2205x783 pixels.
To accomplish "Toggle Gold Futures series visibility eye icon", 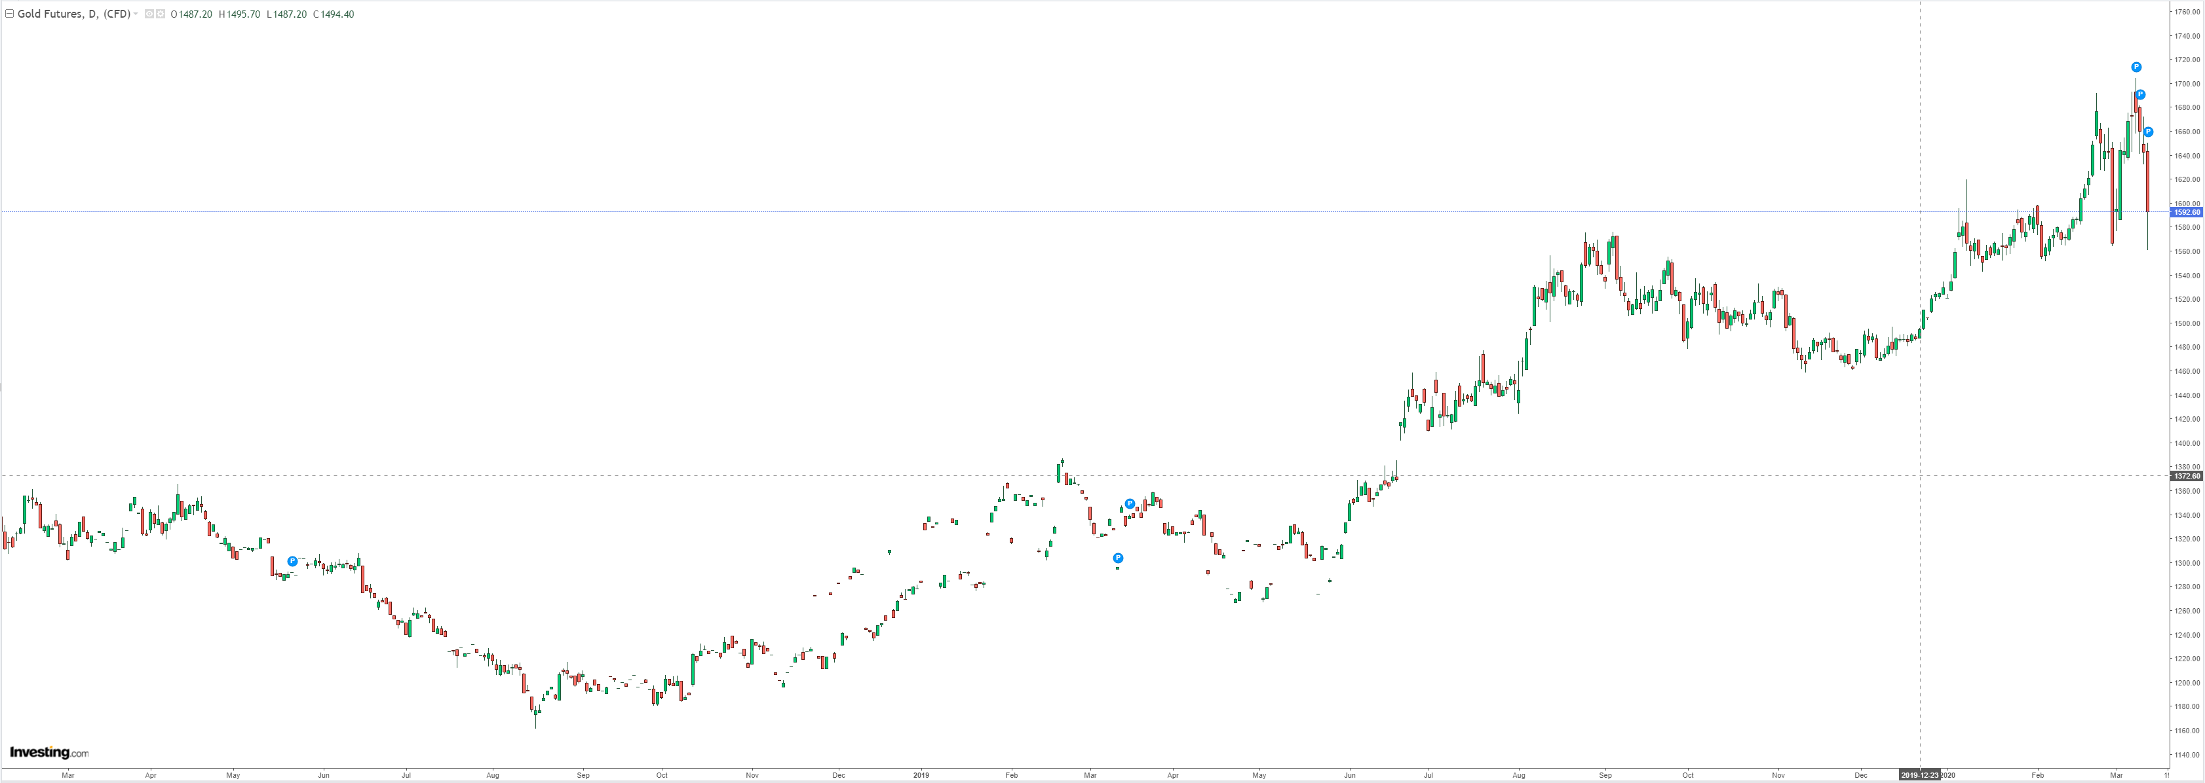I will pos(149,14).
